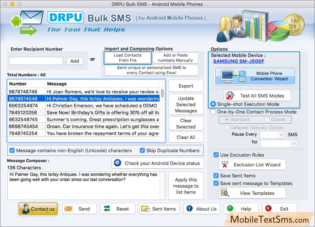Toggle Save Sent Items checkbox

(216, 176)
